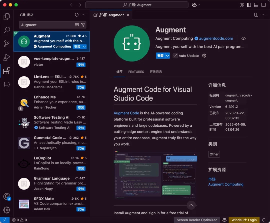Select the Run and Debug icon

point(6,57)
